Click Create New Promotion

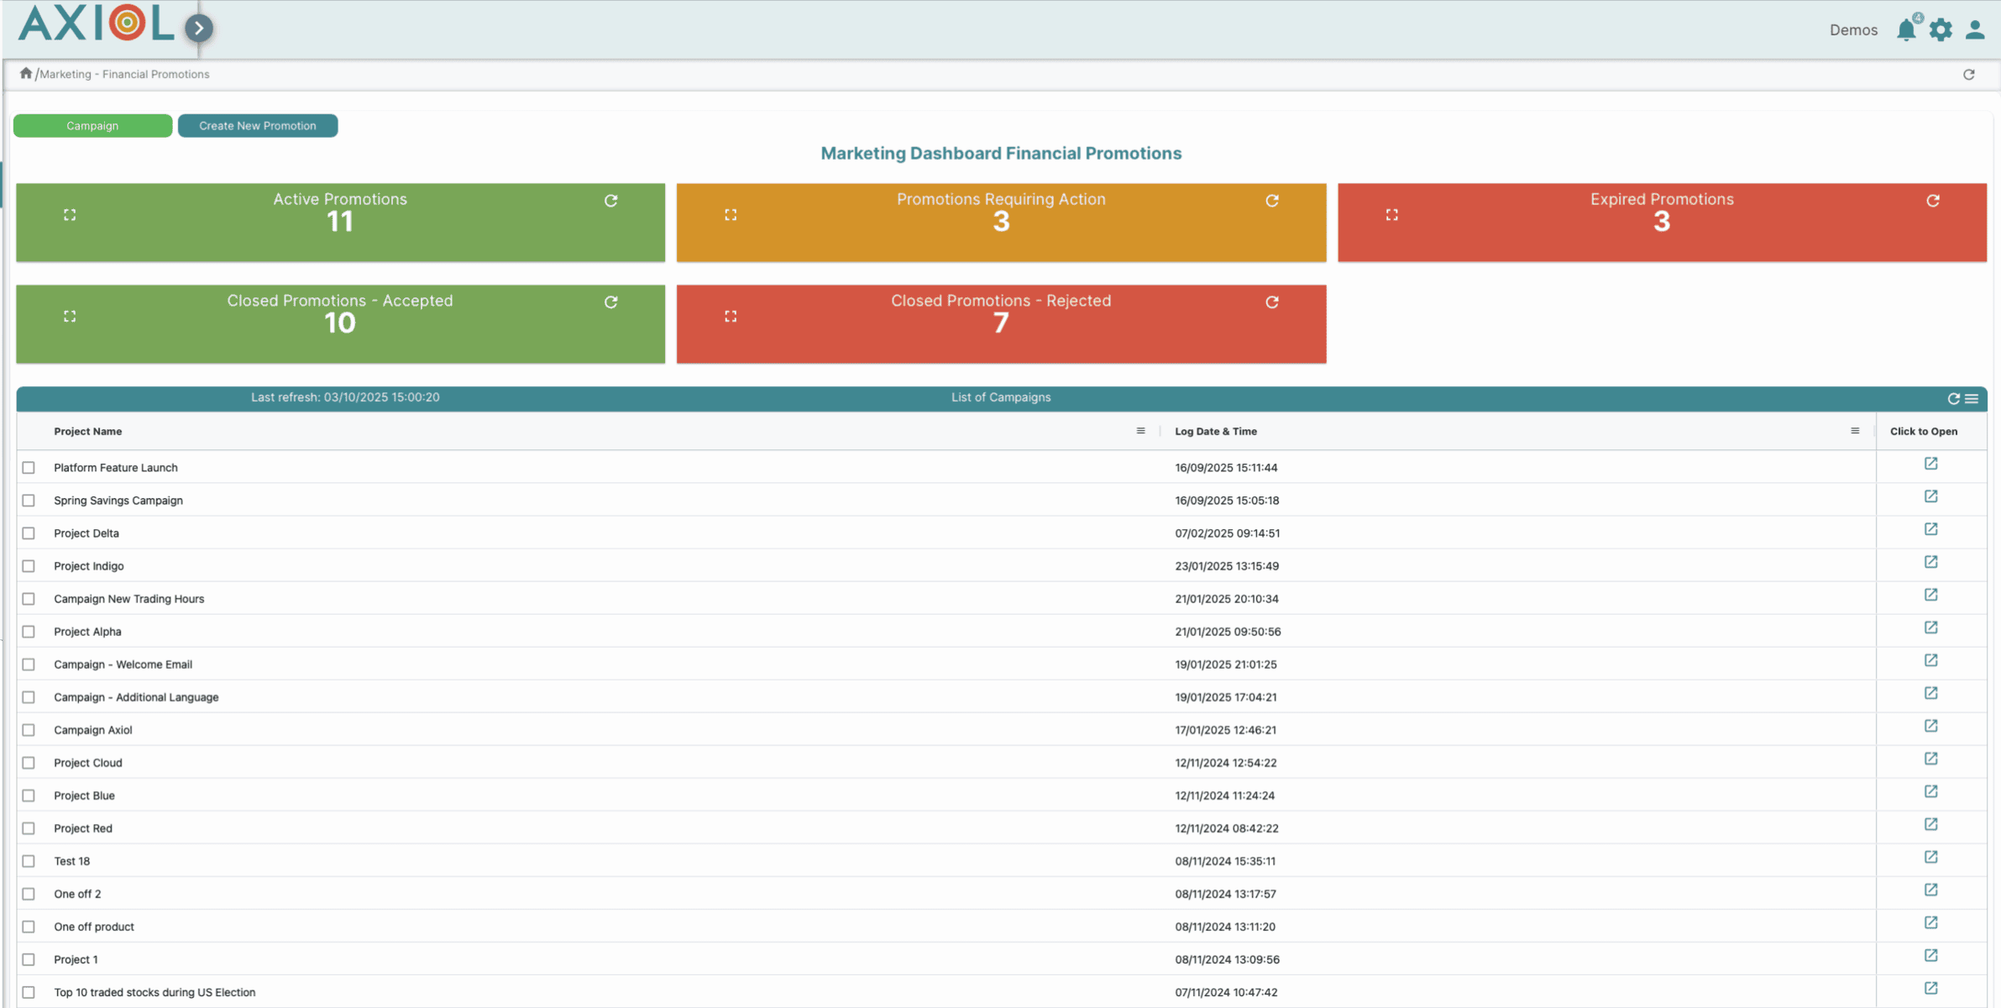click(x=258, y=125)
